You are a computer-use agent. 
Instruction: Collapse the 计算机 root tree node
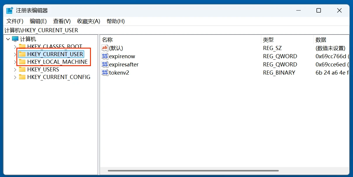point(8,39)
